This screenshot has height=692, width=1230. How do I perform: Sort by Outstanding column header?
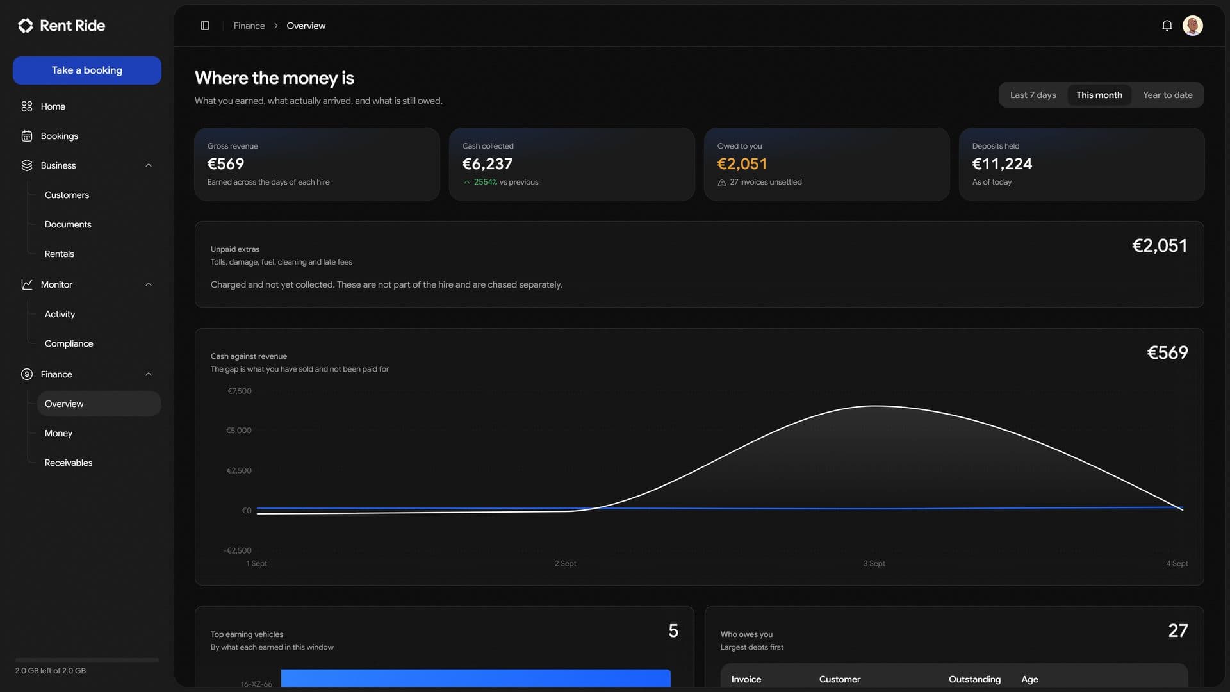pos(974,679)
